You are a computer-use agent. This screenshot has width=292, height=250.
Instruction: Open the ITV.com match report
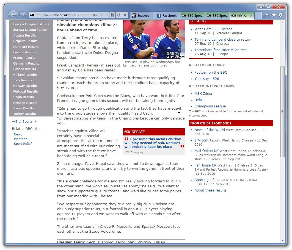[202, 140]
